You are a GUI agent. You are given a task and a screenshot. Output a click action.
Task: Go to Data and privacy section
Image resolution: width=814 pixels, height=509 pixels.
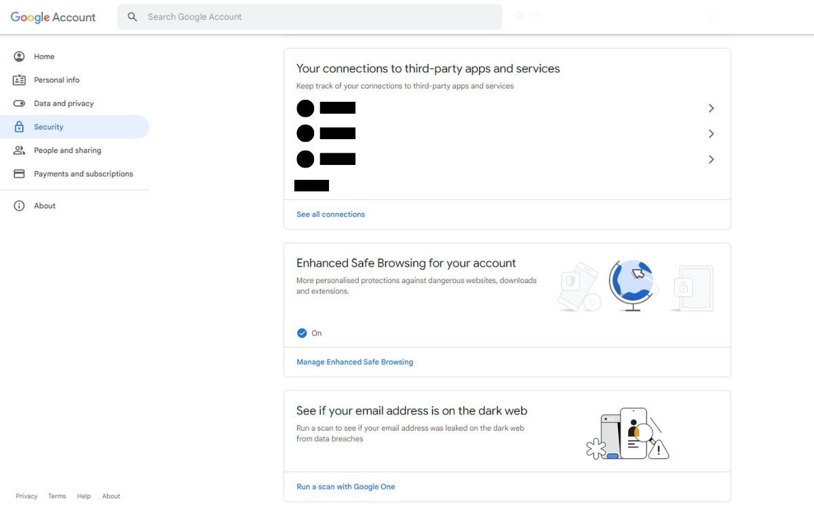point(63,103)
